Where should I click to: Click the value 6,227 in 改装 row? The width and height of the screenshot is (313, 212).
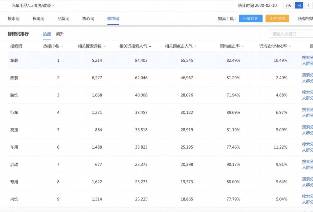[x=97, y=78]
